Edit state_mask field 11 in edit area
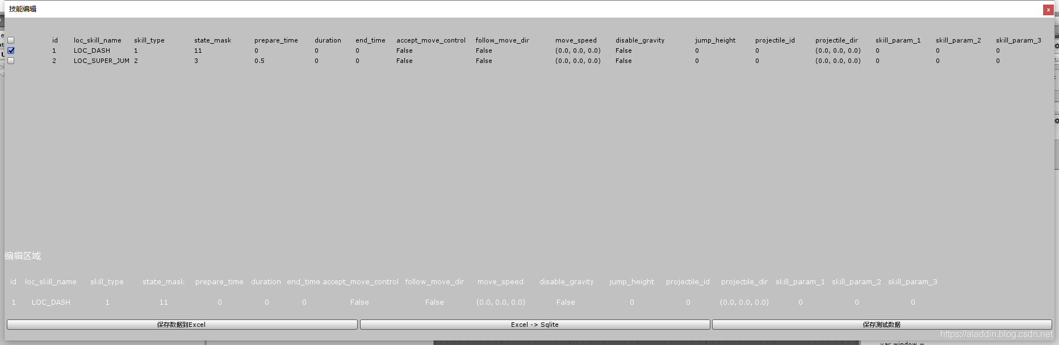Viewport: 1059px width, 345px height. click(x=164, y=302)
